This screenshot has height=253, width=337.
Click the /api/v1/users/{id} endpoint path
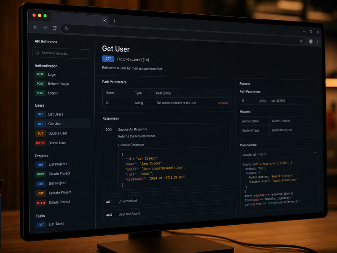coord(133,59)
